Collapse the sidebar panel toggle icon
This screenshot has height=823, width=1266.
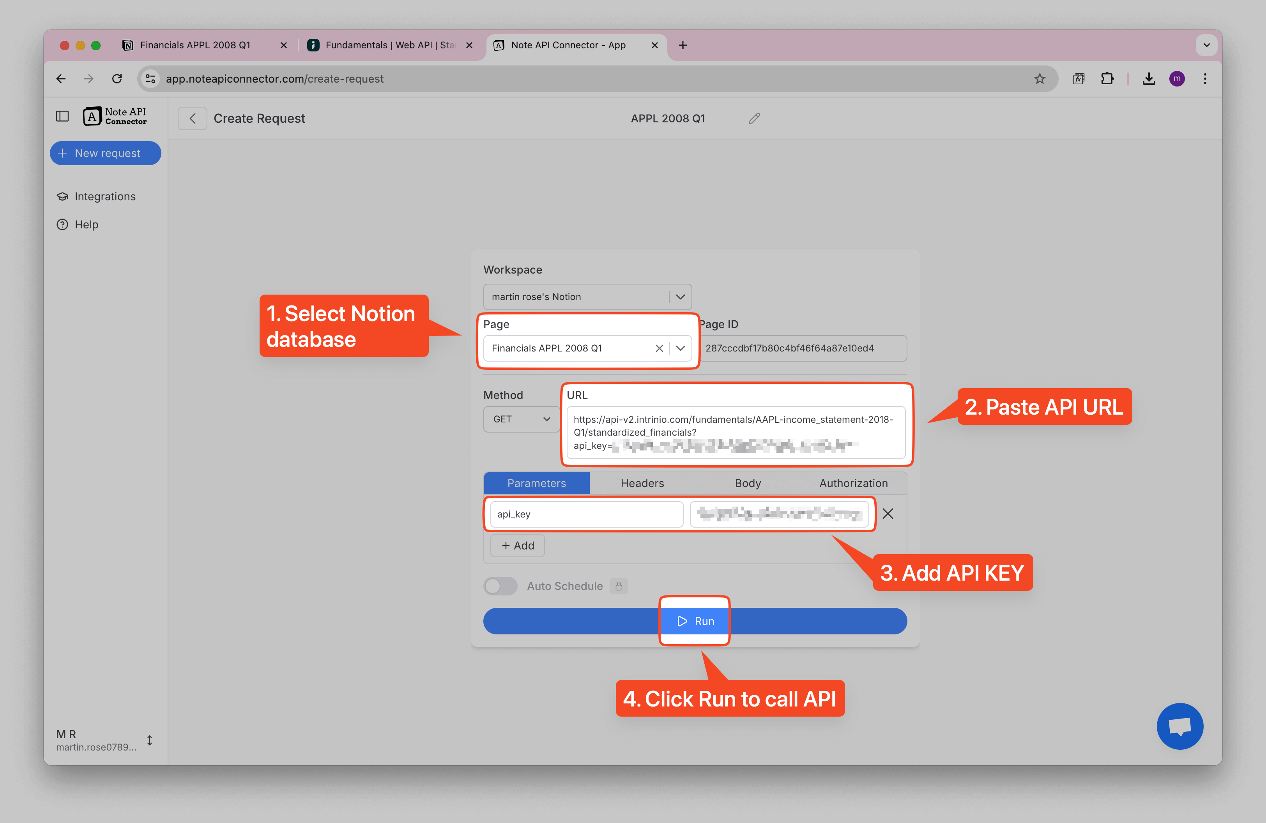click(x=62, y=116)
